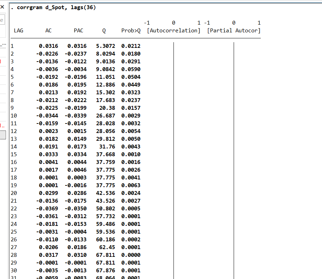Select PAC value -0.0237 in lag 2
Image resolution: width=322 pixels, height=279 pixels.
(76, 54)
